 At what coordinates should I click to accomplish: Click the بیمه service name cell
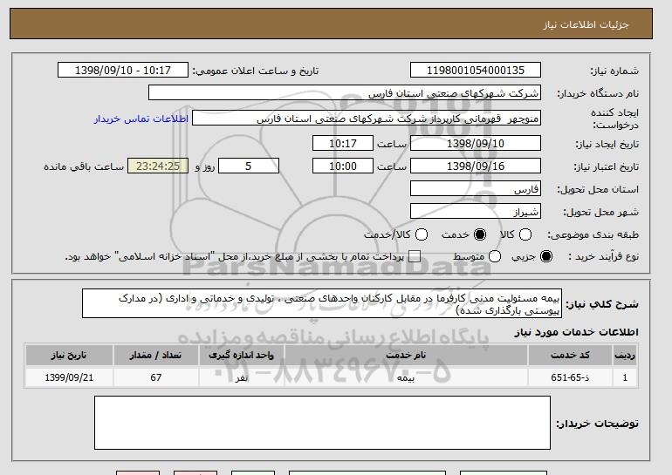coord(406,377)
